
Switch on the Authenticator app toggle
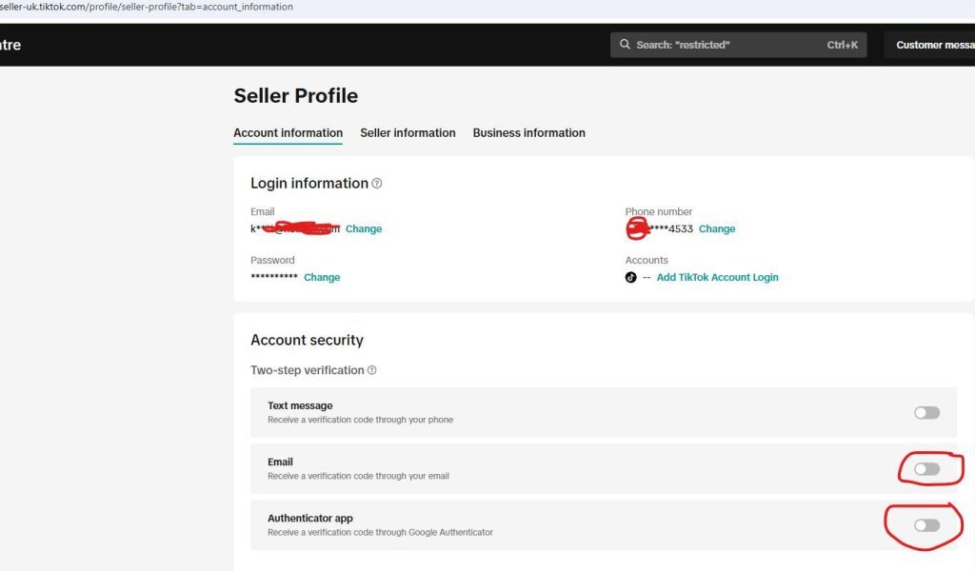926,525
